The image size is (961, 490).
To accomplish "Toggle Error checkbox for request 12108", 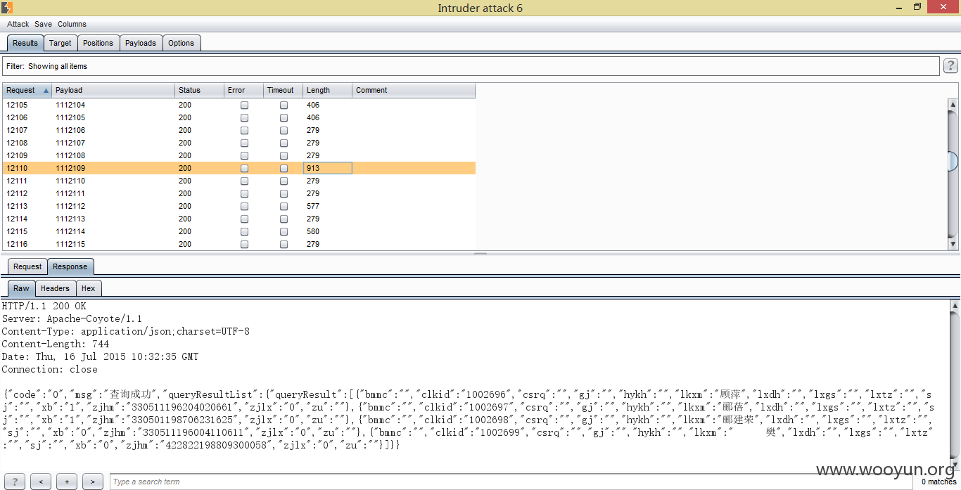I will click(x=244, y=143).
